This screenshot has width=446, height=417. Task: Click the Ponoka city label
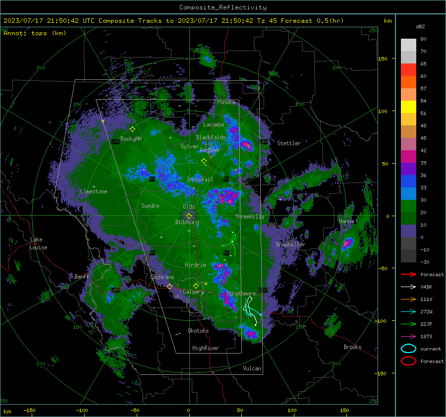pos(226,102)
